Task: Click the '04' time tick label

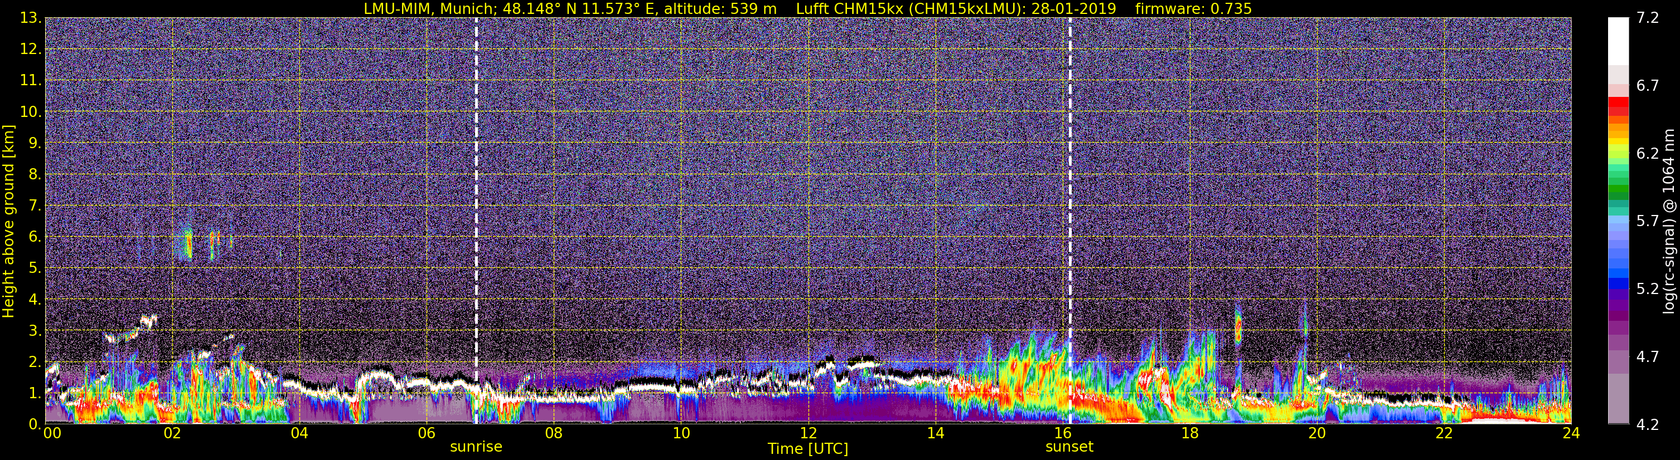Action: [299, 433]
